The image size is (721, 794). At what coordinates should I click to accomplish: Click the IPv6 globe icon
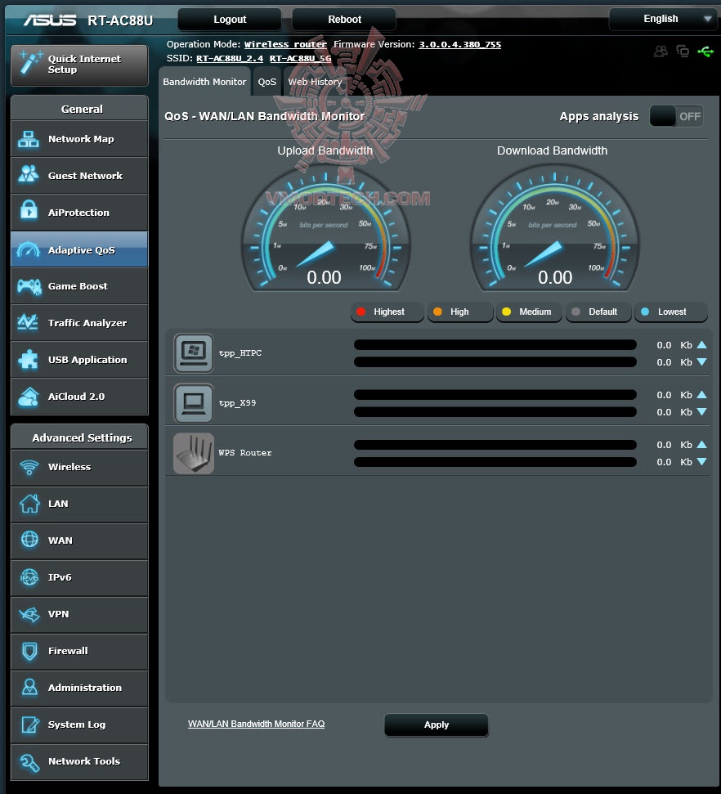click(29, 576)
